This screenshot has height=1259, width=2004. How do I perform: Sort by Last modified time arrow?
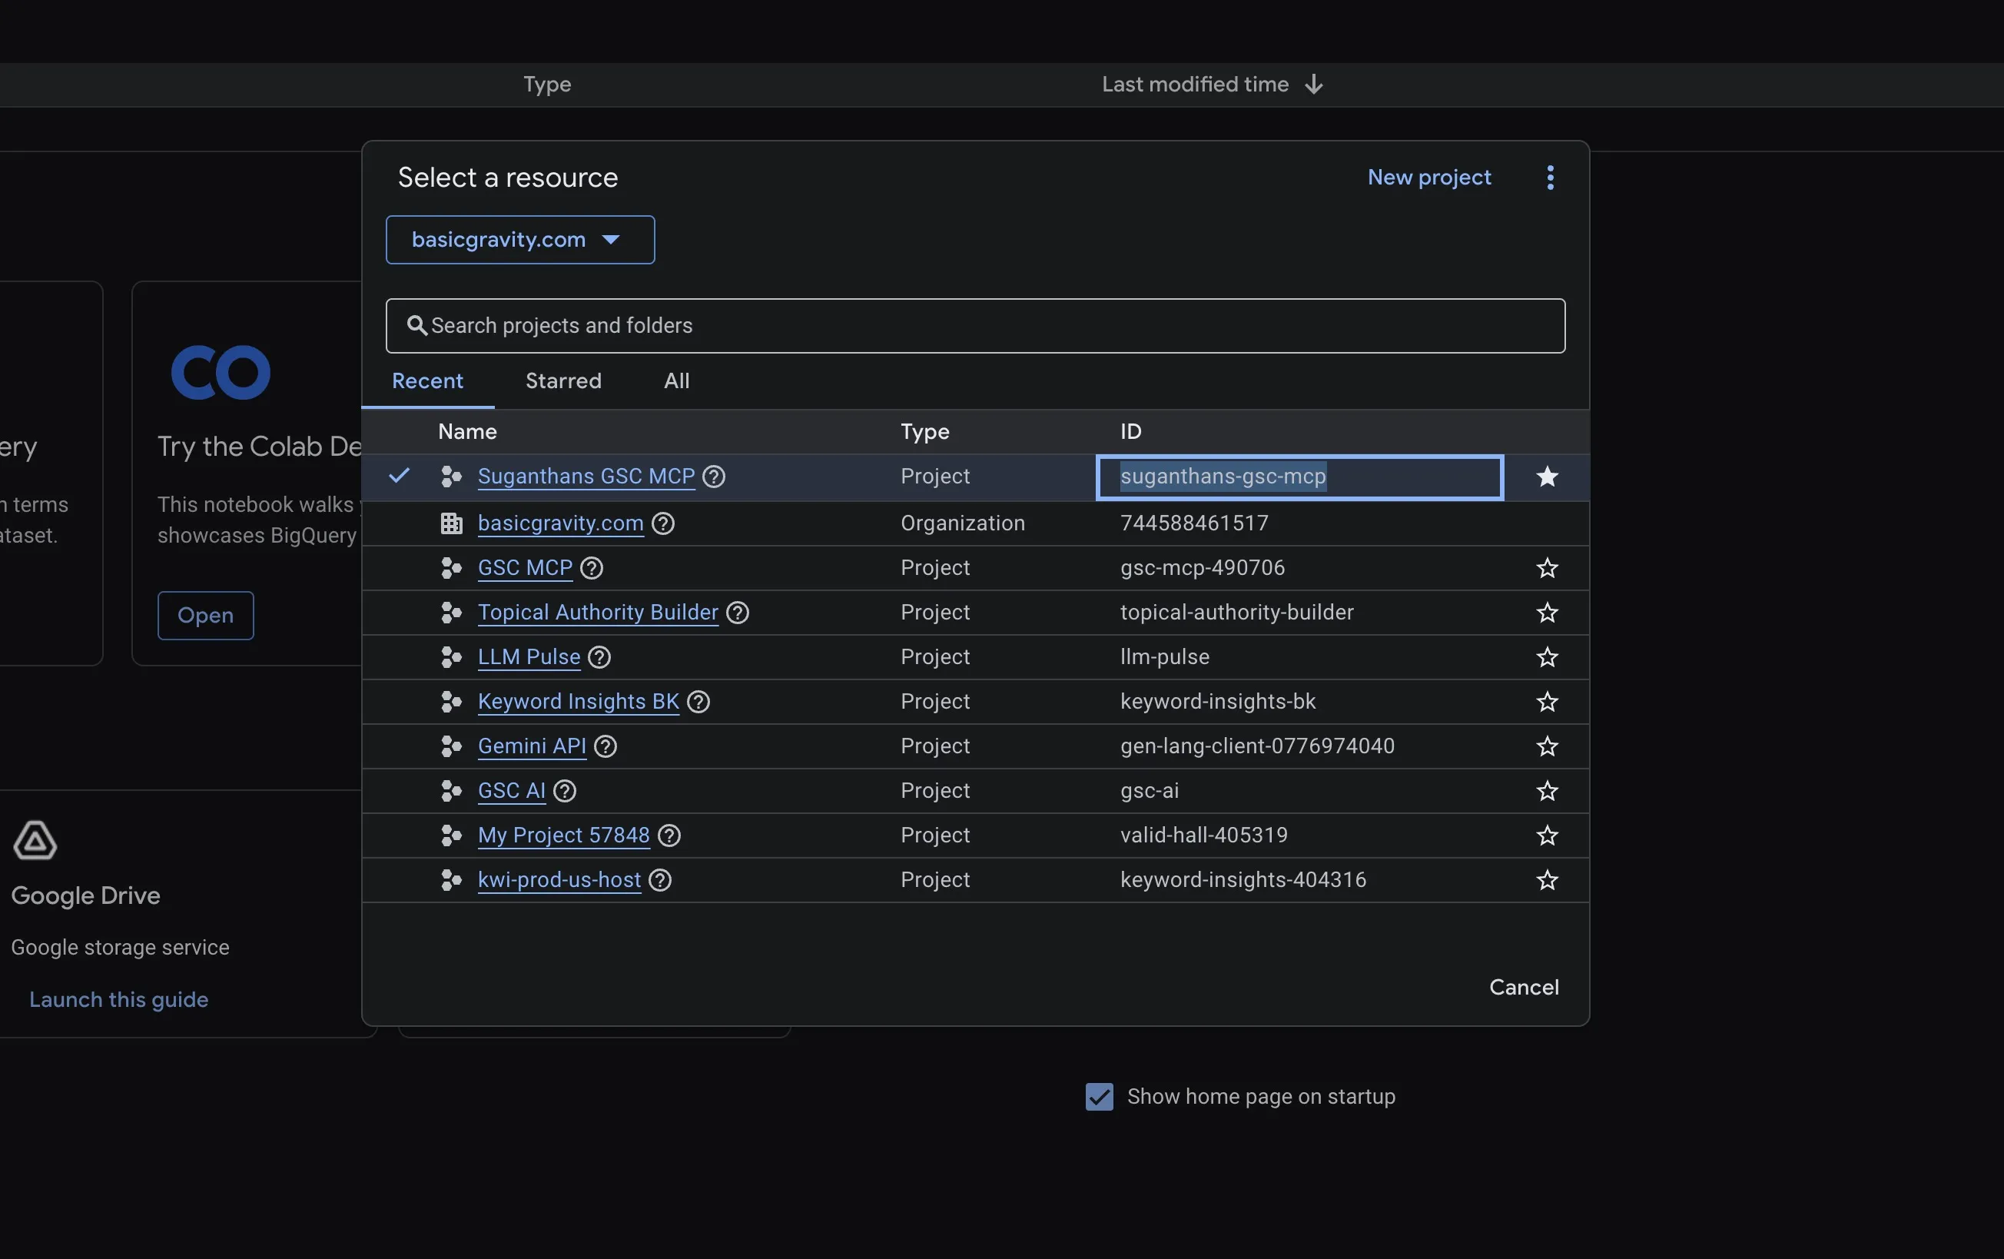click(x=1314, y=84)
